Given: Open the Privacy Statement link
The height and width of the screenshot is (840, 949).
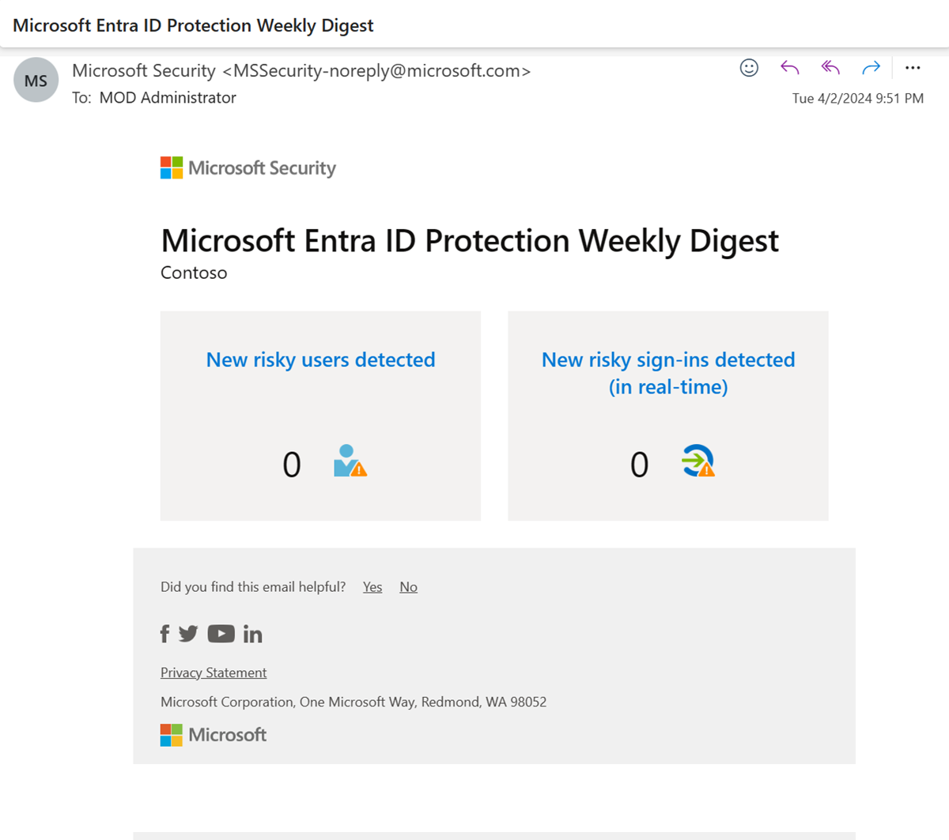Looking at the screenshot, I should point(214,672).
